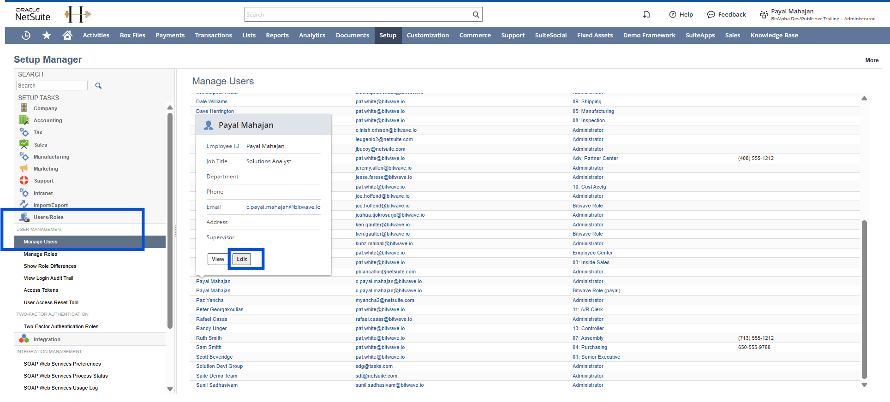Click the Users/Roles person icon
This screenshot has width=890, height=402.
coord(24,217)
